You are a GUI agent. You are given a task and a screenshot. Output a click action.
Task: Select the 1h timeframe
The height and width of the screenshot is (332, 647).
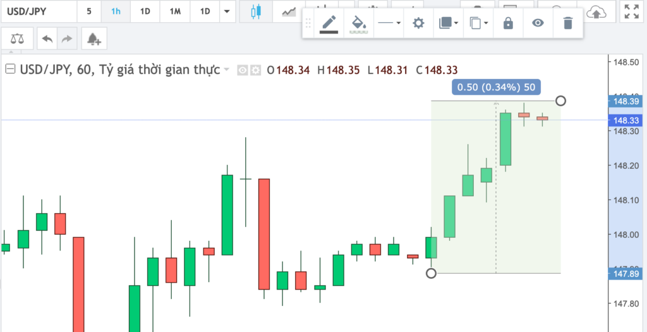116,11
